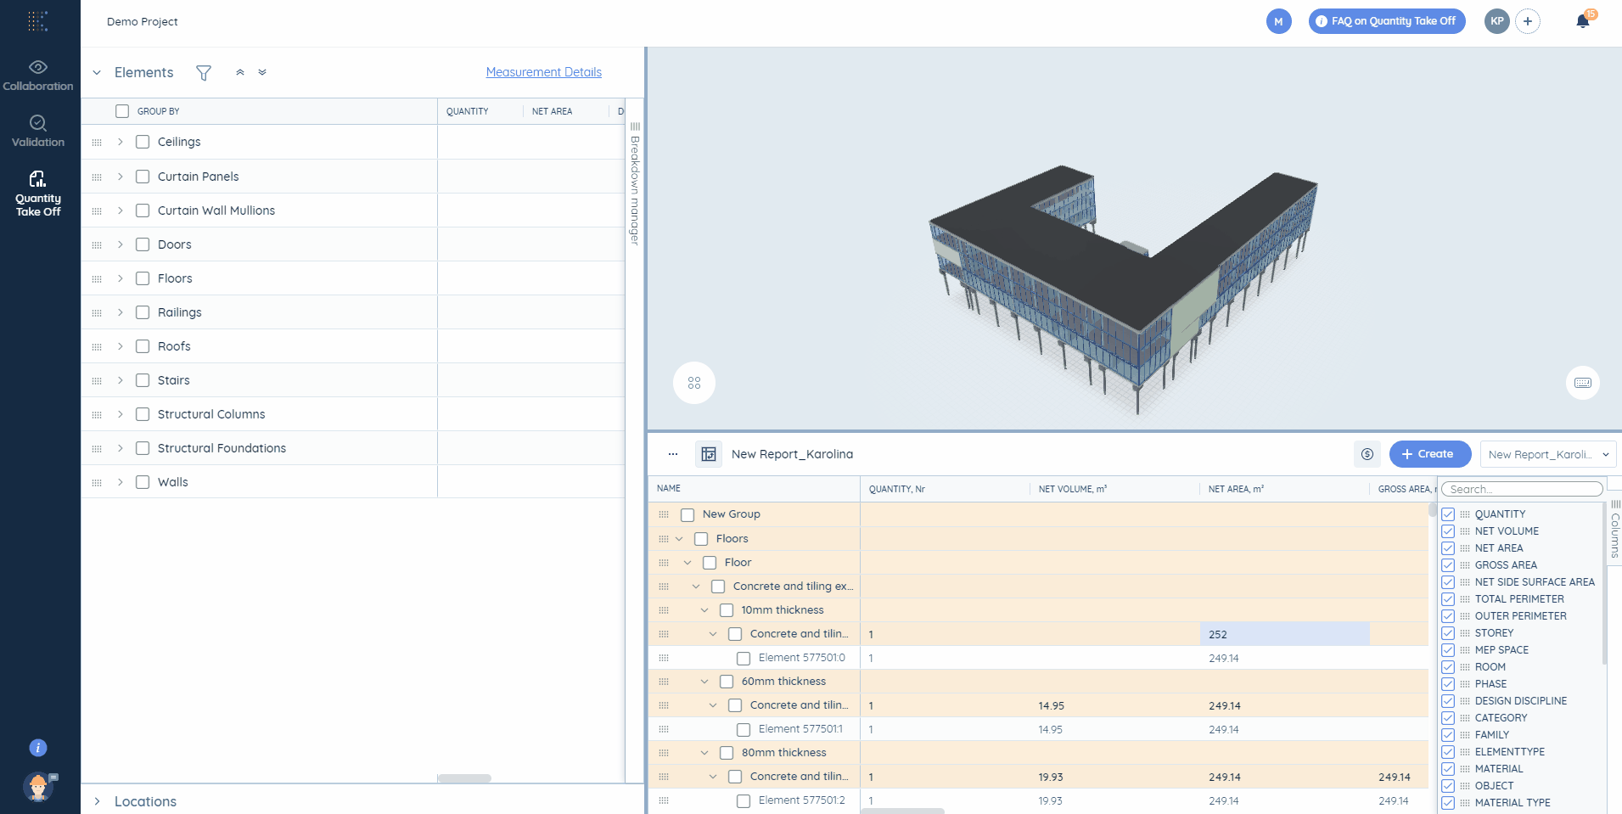Viewport: 1622px width, 814px height.
Task: Select all with GROUP BY header checkbox
Action: pos(122,111)
